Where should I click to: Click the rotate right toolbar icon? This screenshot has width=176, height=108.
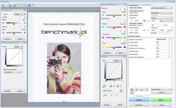click(14, 5)
